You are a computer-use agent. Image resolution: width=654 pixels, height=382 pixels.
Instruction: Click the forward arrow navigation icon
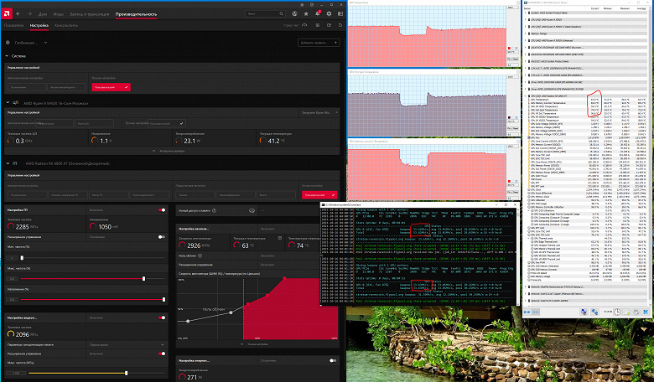click(x=30, y=14)
